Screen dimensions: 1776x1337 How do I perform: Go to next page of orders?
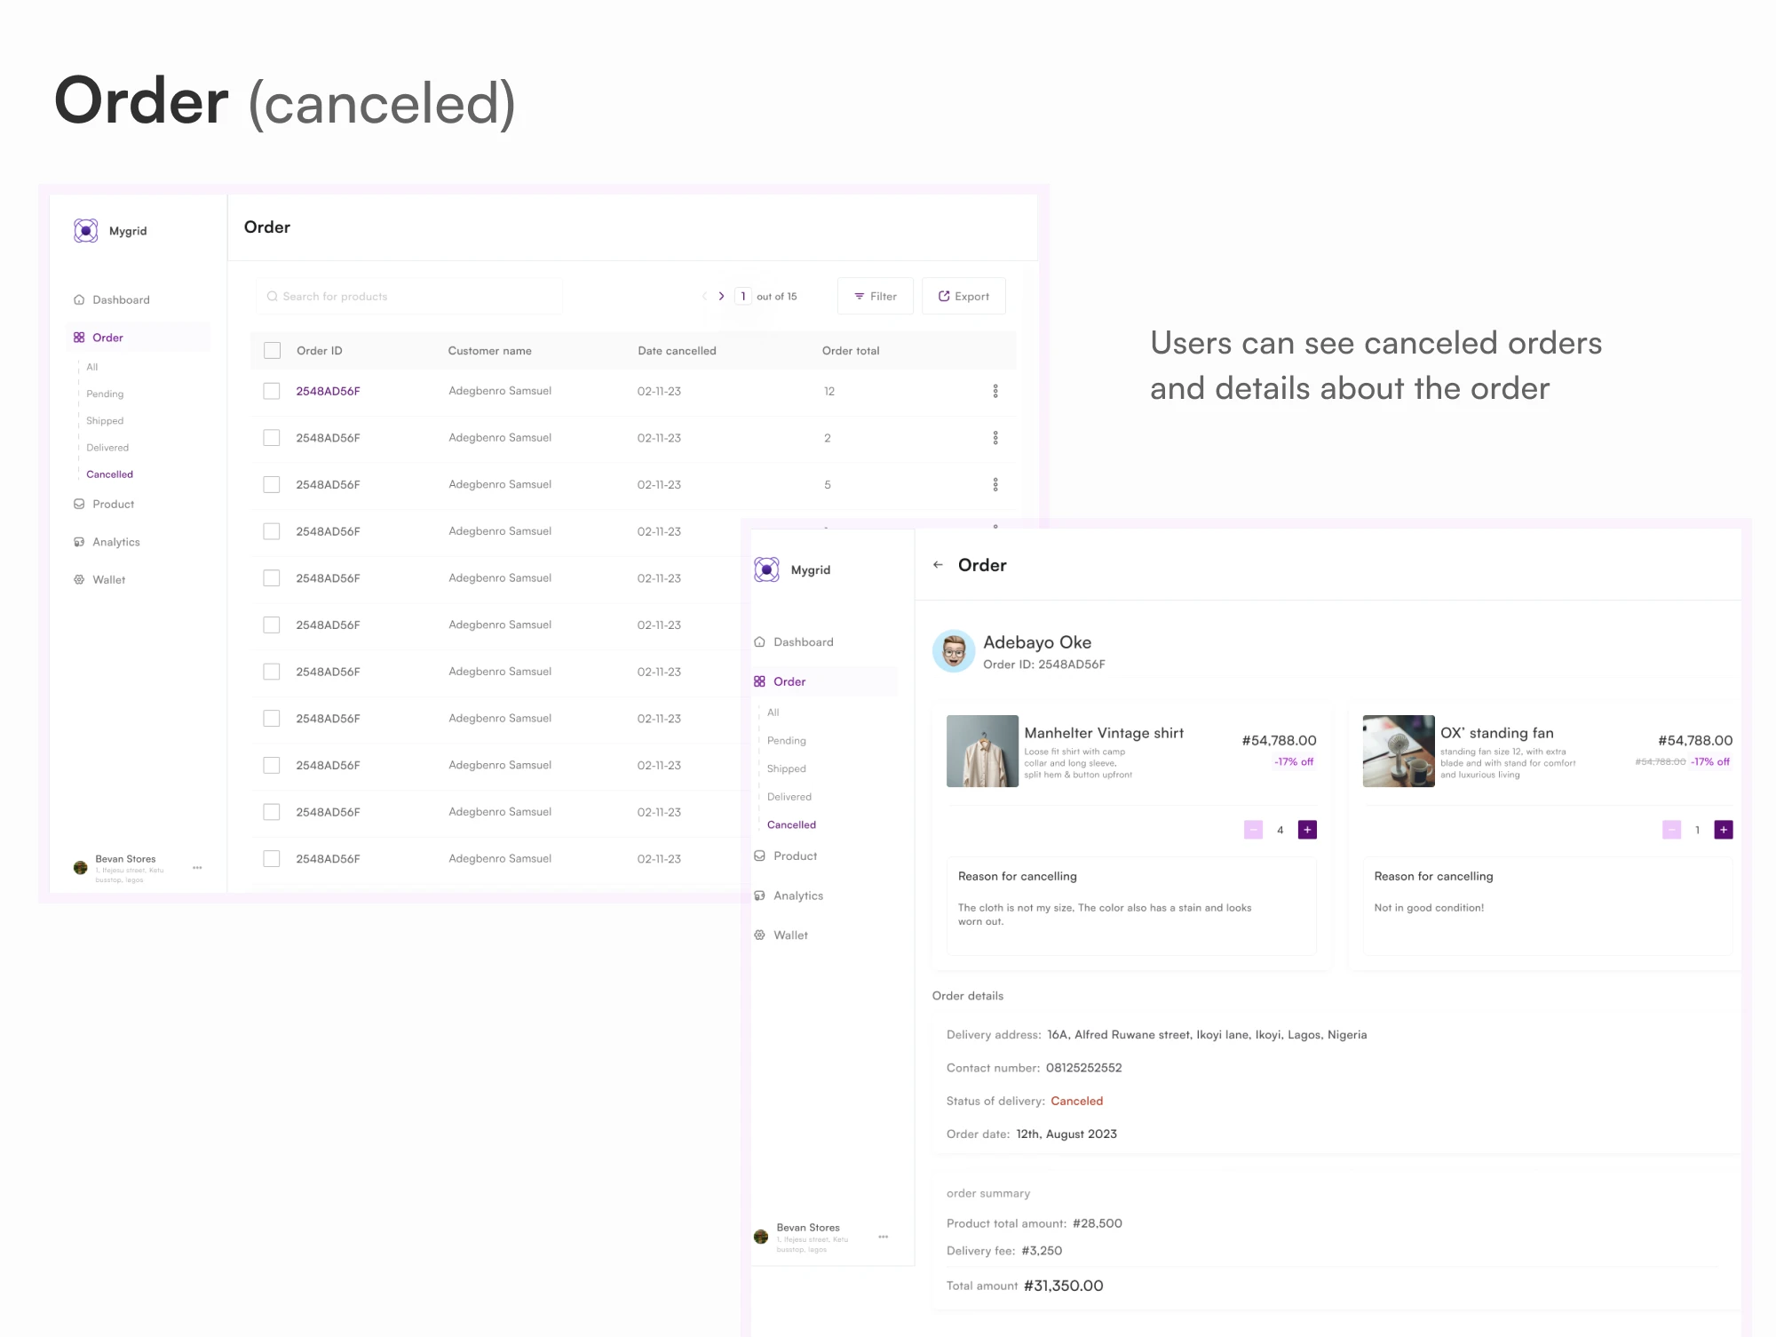click(721, 297)
